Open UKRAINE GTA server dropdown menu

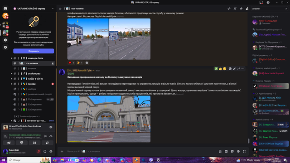(53, 9)
